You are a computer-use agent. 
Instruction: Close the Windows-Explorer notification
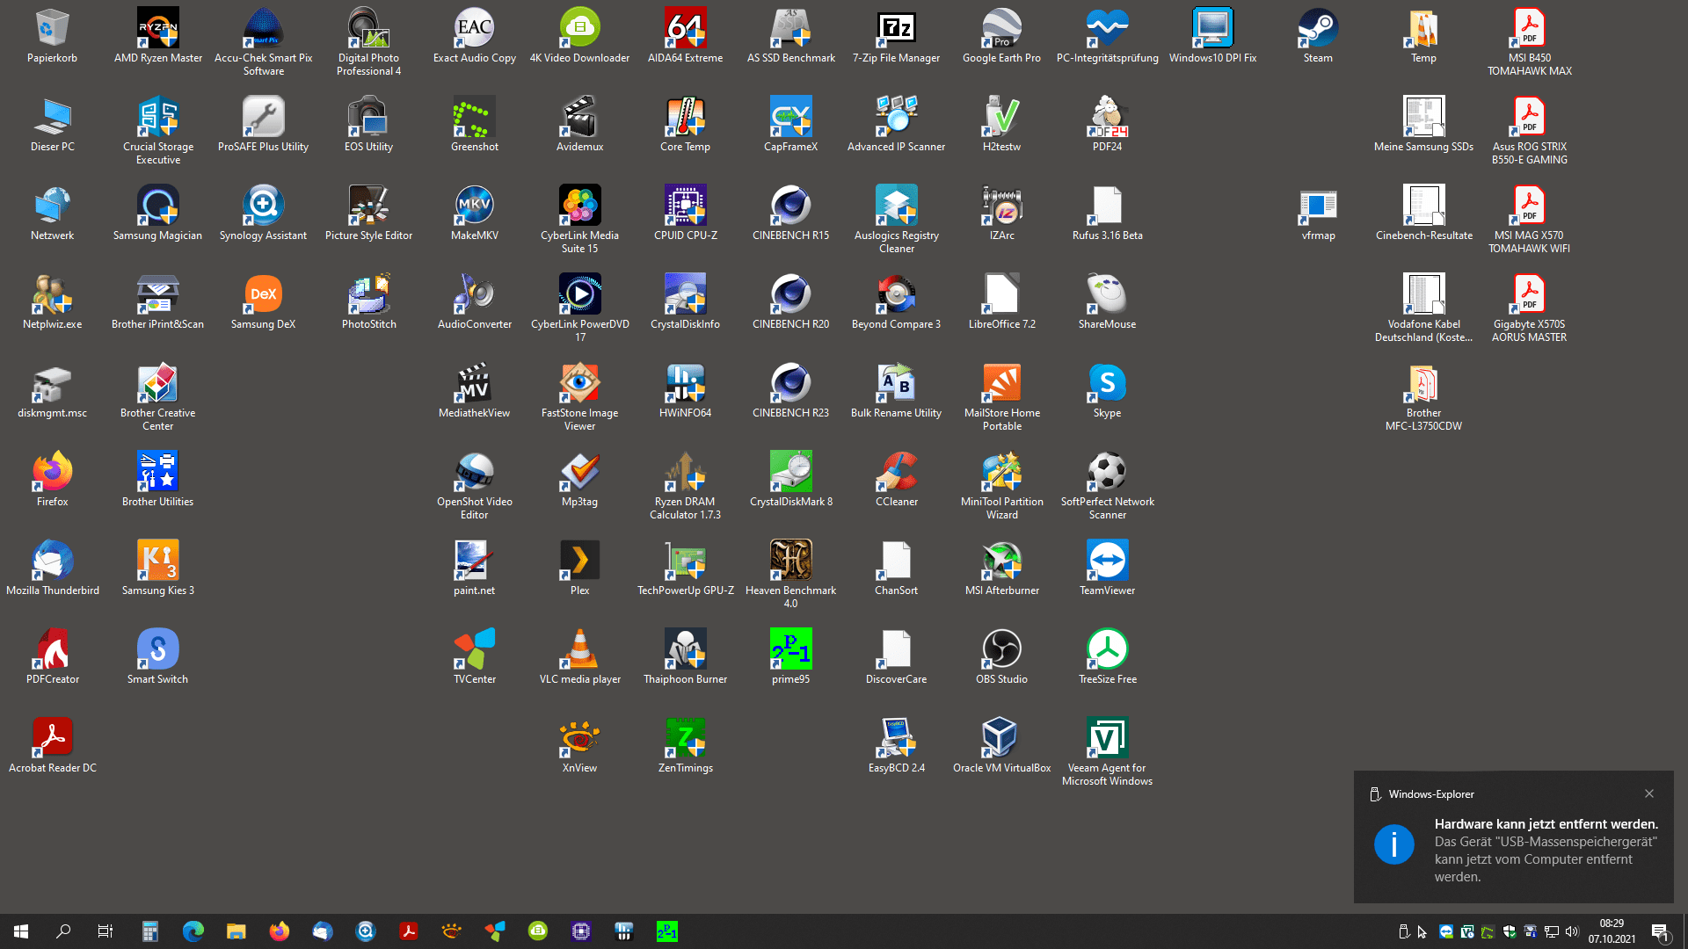pyautogui.click(x=1649, y=793)
